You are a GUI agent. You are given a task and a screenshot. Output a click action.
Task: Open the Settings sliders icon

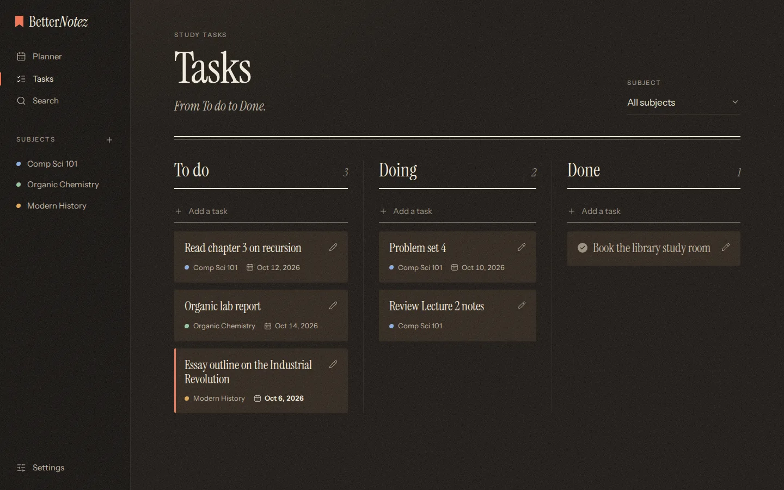[x=21, y=468]
